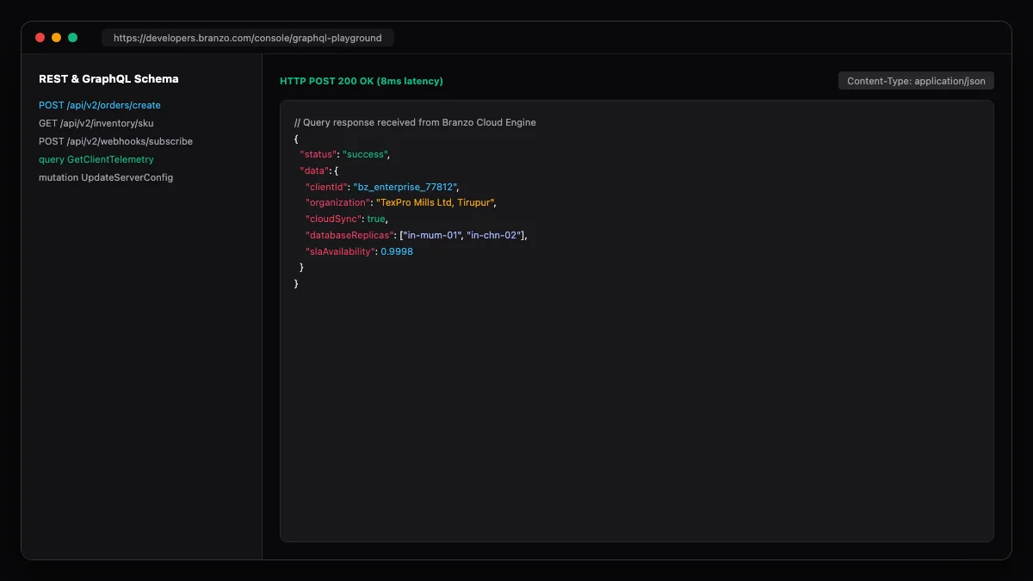The height and width of the screenshot is (581, 1033).
Task: Click the "organization" key
Action: [337, 202]
